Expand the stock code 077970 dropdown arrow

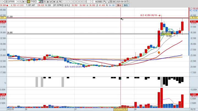18,2
